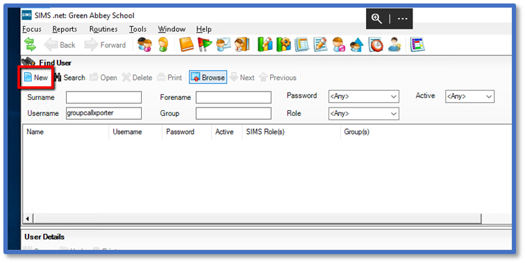Click the Print button in Find User
Viewport: 525px width, 263px height.
[x=169, y=77]
